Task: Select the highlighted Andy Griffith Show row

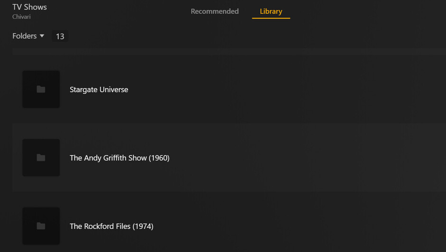Action: [x=285, y=158]
